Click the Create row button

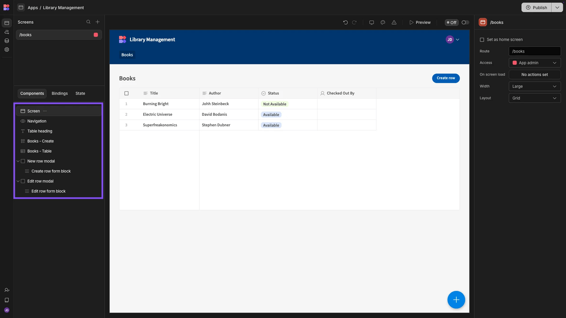coord(446,78)
